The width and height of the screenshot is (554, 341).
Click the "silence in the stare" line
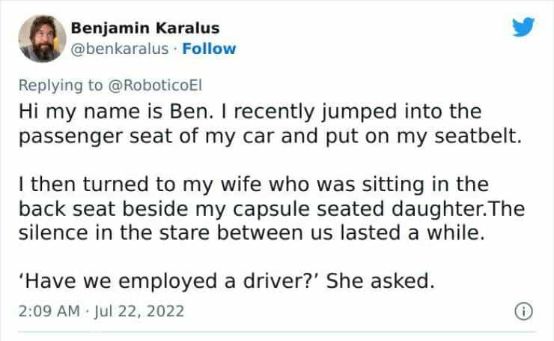[255, 234]
